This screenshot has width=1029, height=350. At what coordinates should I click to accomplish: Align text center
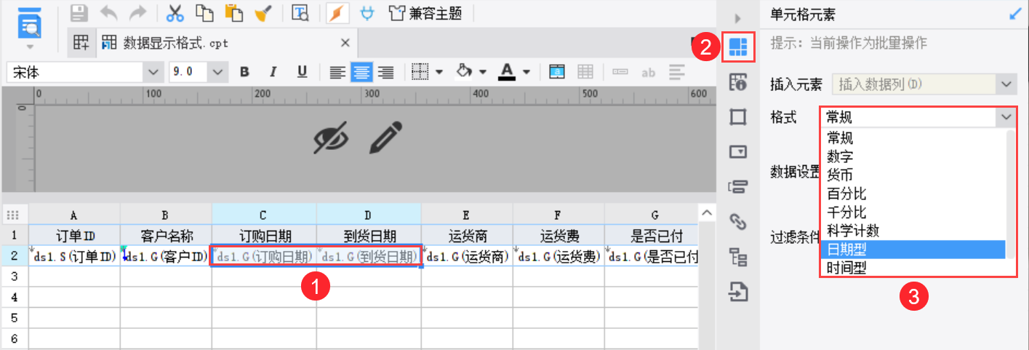click(361, 72)
